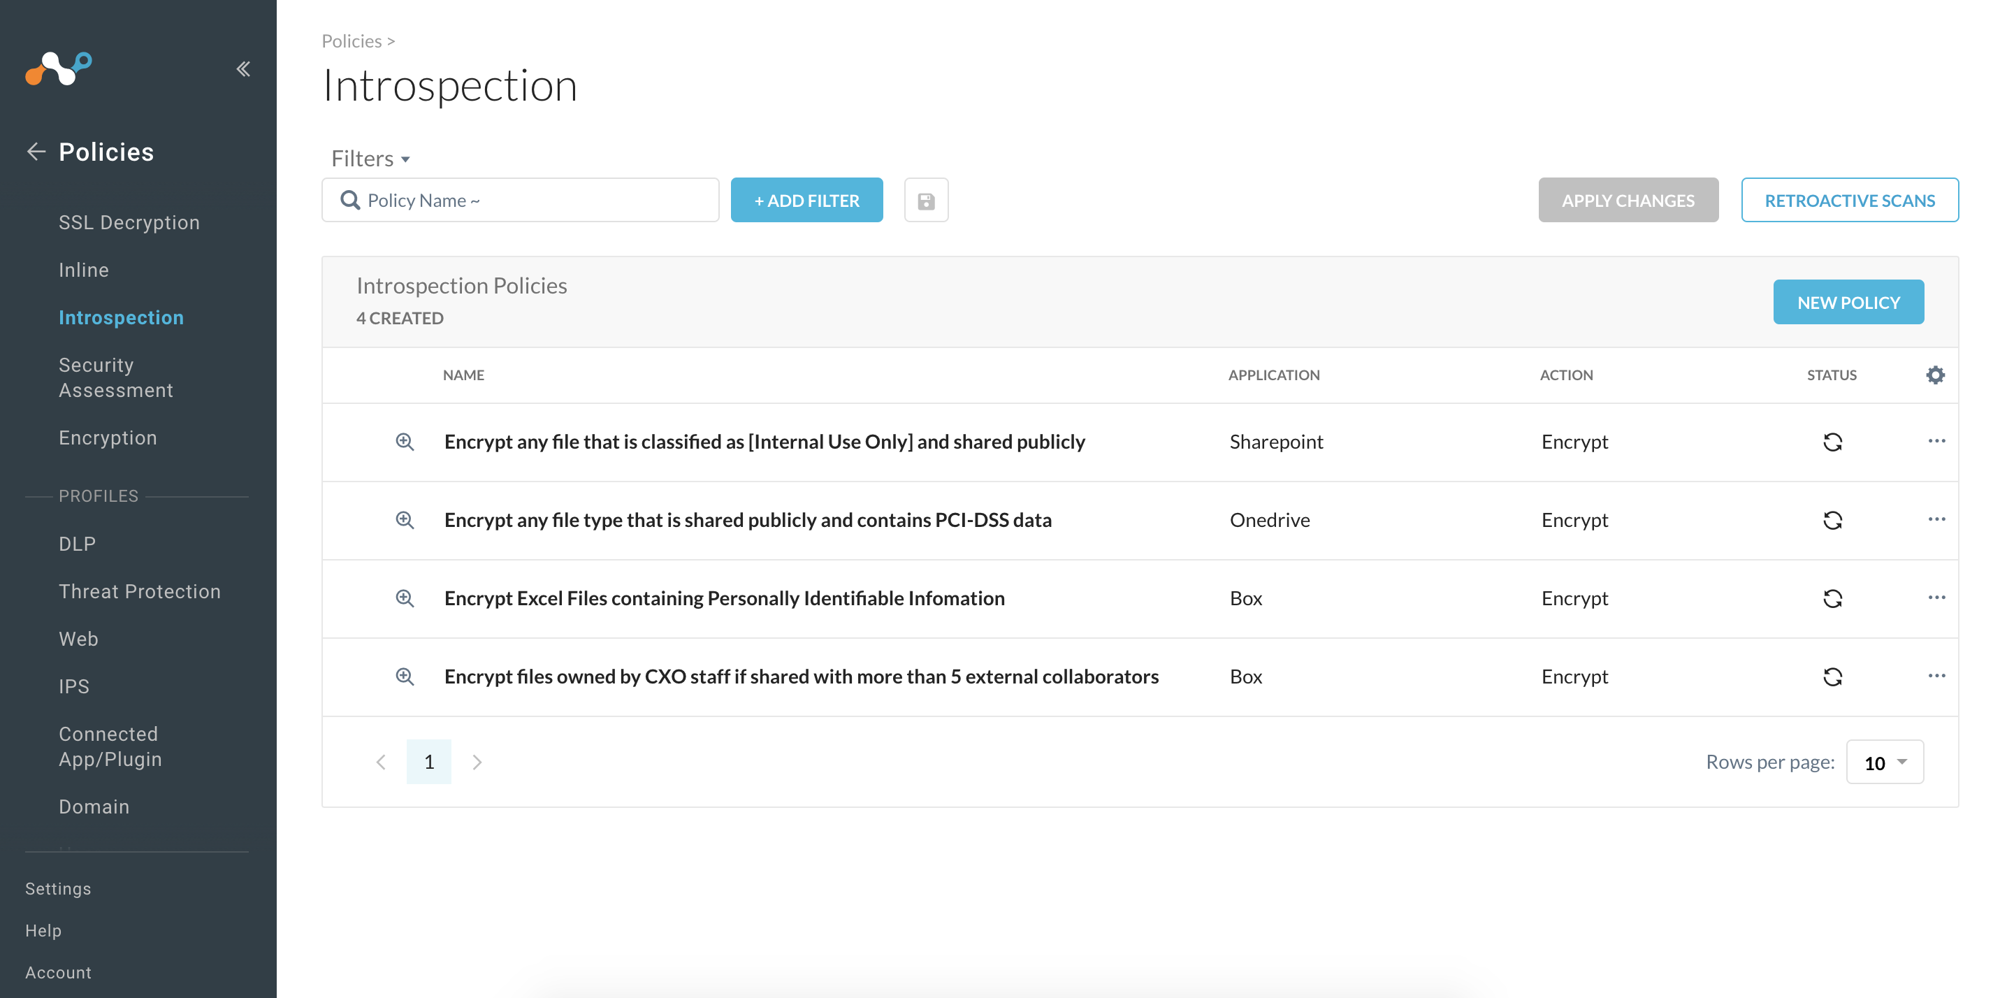Click sync status icon for Onedrive policy
The height and width of the screenshot is (998, 2000).
pyautogui.click(x=1832, y=521)
